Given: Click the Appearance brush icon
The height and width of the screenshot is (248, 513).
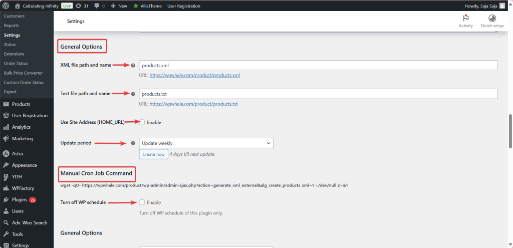Looking at the screenshot, I should (6, 165).
